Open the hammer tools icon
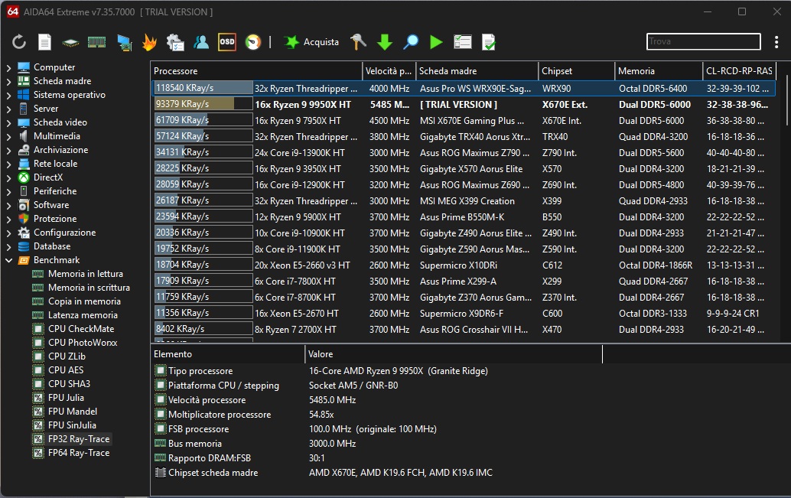The height and width of the screenshot is (498, 791). 358,42
